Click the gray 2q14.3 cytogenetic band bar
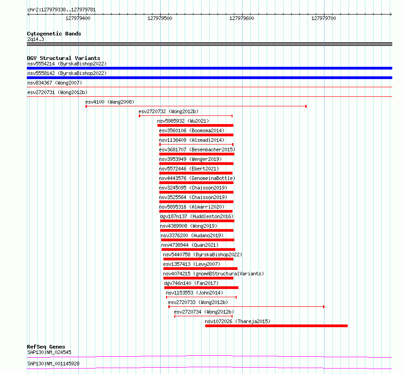Viewport: 405px width, 374px height. [x=209, y=44]
